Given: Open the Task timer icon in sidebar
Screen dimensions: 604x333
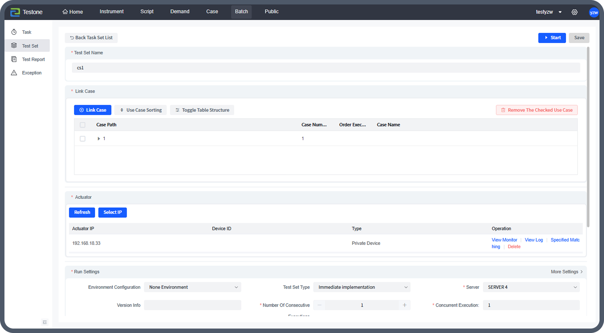Looking at the screenshot, I should [x=14, y=32].
